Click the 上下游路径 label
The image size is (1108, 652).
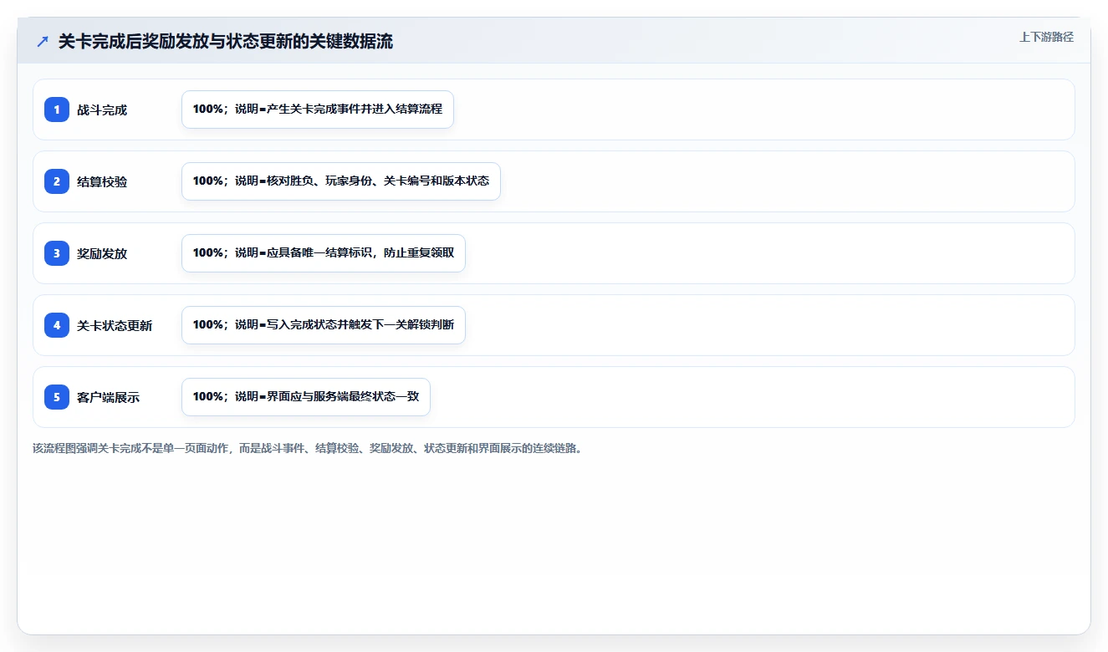tap(1046, 38)
